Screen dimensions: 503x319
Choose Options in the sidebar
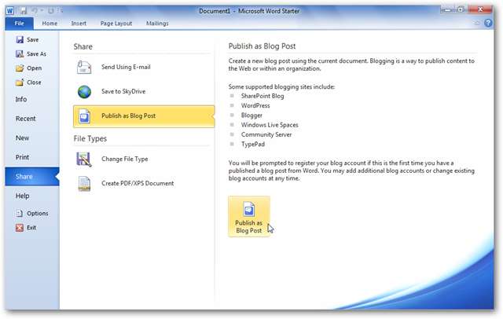tap(38, 213)
